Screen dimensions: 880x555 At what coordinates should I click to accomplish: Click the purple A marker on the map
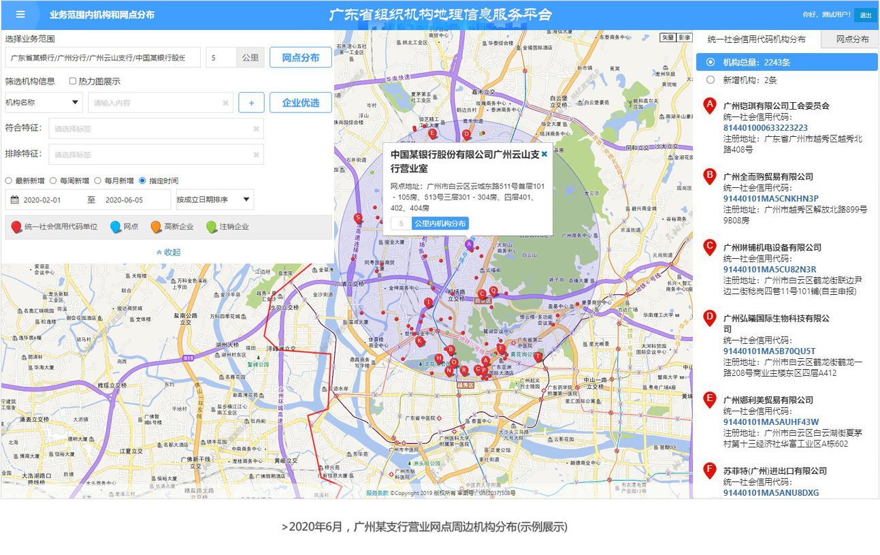pos(469,244)
